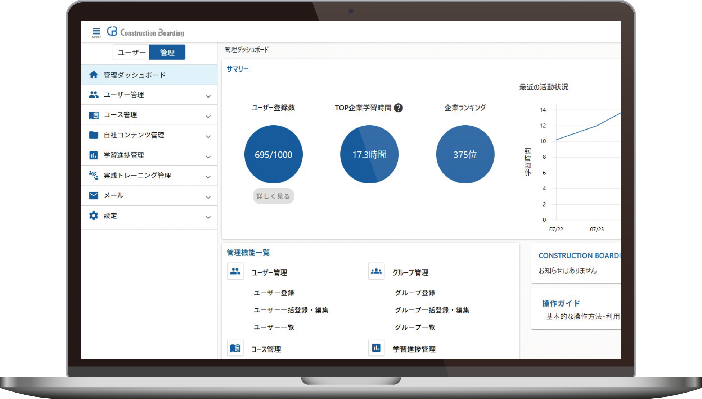Click the 学習進捗管理 chart icon in 管理機能一覧
The height and width of the screenshot is (399, 702).
click(x=376, y=348)
